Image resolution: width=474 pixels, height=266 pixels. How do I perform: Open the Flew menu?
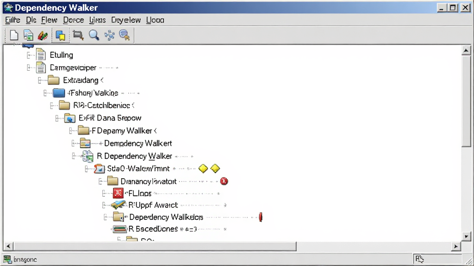tap(49, 20)
